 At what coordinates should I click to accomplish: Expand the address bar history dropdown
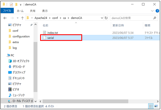(x=102, y=18)
